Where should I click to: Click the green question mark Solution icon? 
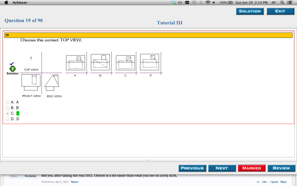[x=12, y=69]
